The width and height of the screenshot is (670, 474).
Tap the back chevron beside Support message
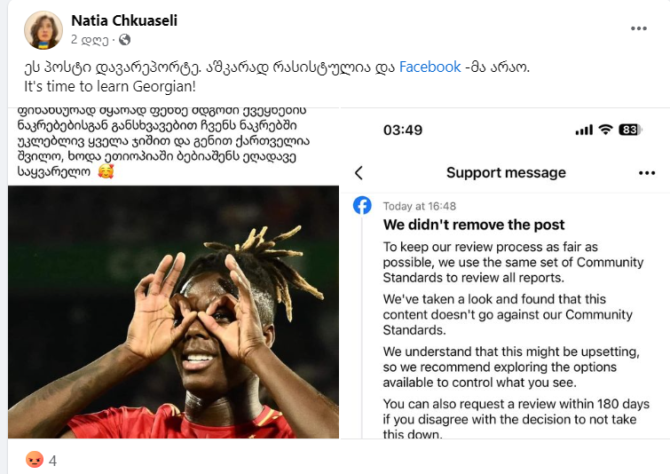click(359, 173)
